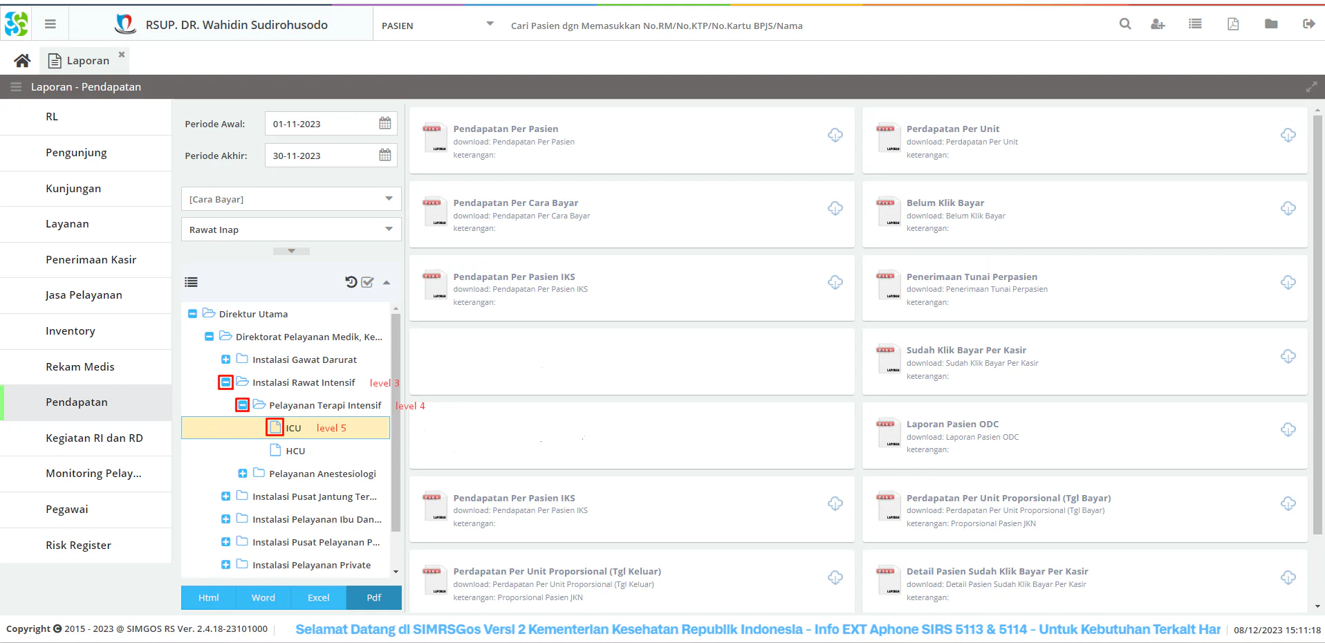This screenshot has height=643, width=1325.
Task: Click panel header menu lines icon
Action: (16, 87)
